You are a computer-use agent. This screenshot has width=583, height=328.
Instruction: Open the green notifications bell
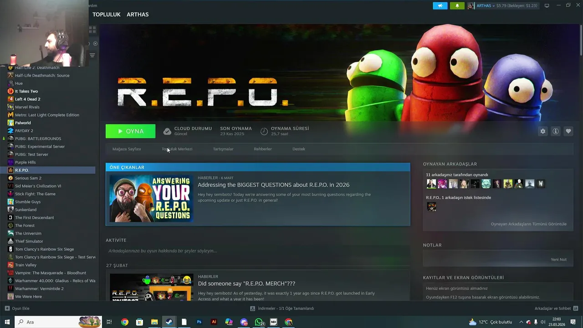click(457, 6)
